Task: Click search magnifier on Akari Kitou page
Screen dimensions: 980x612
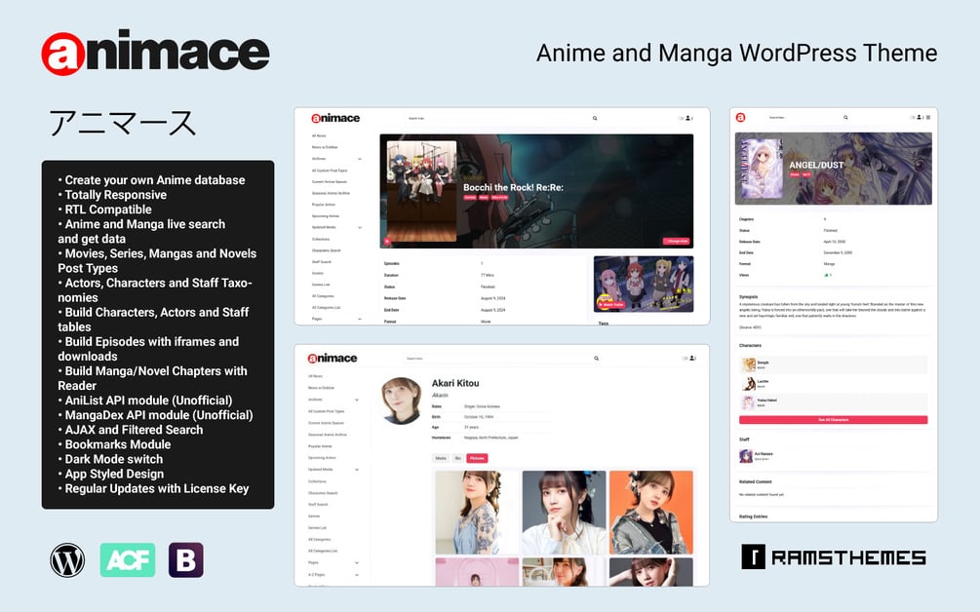Action: point(596,359)
